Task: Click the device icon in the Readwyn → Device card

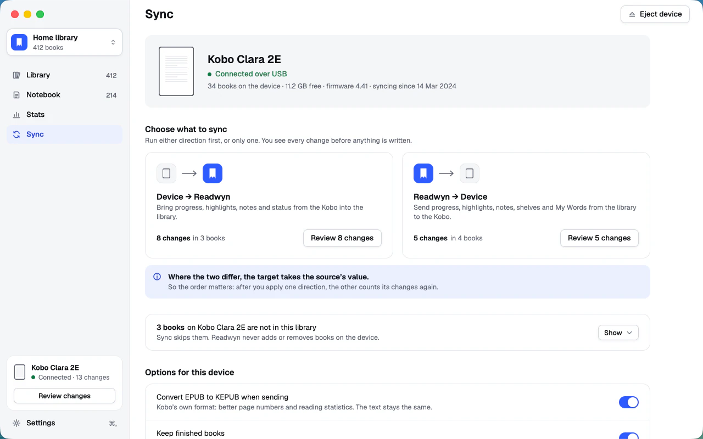Action: pos(470,173)
